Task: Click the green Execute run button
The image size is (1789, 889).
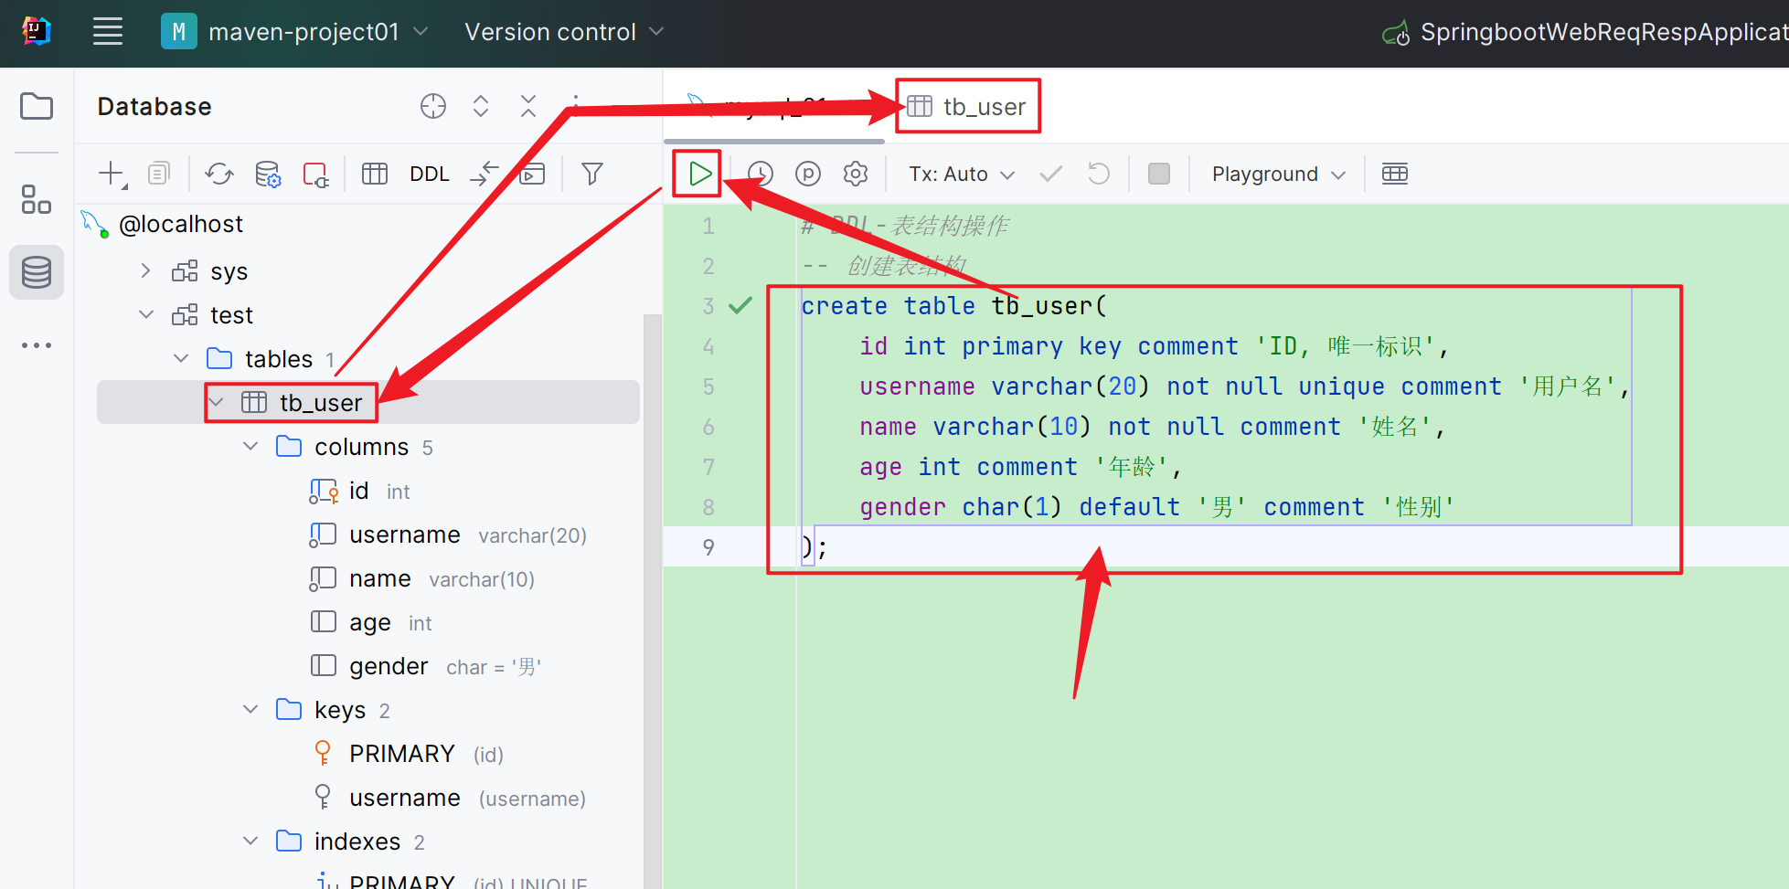Action: [699, 174]
